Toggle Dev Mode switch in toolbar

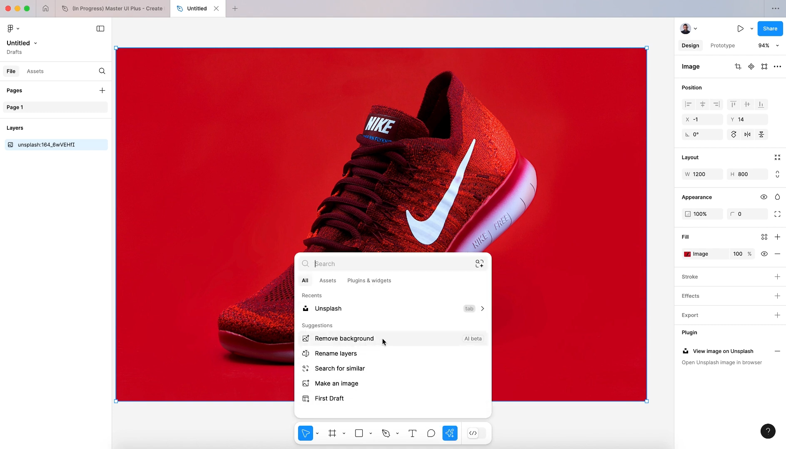(x=477, y=433)
